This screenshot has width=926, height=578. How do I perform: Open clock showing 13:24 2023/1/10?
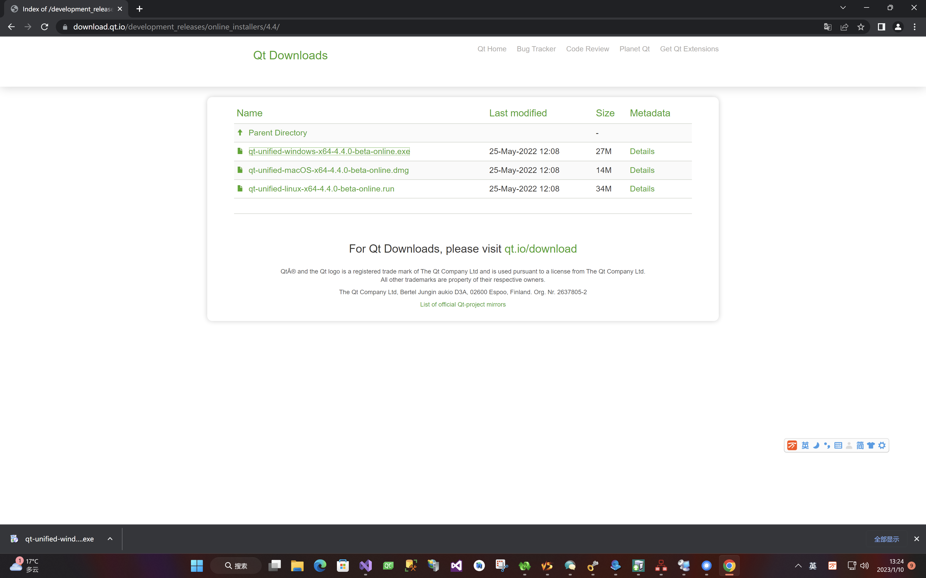point(890,566)
